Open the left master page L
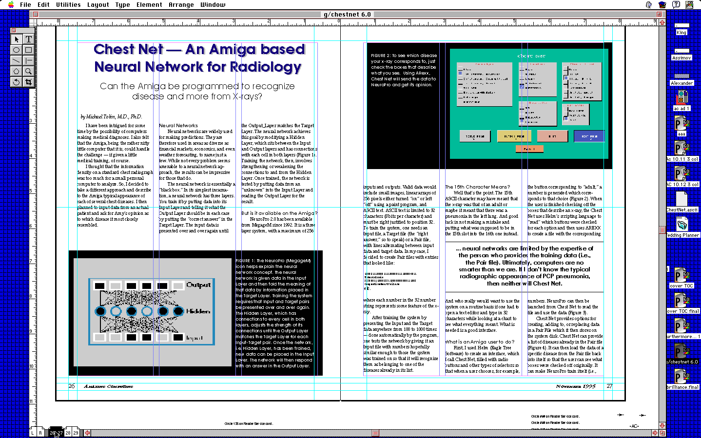This screenshot has width=701, height=438. tap(33, 433)
